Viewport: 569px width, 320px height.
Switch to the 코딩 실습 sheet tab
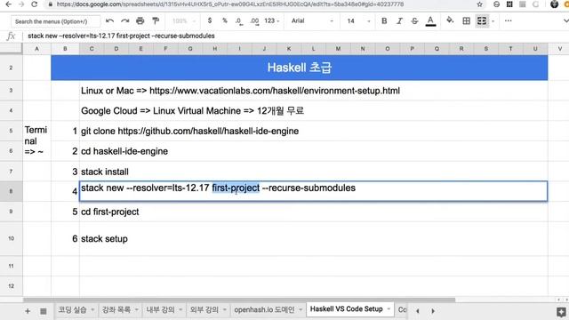coord(72,310)
